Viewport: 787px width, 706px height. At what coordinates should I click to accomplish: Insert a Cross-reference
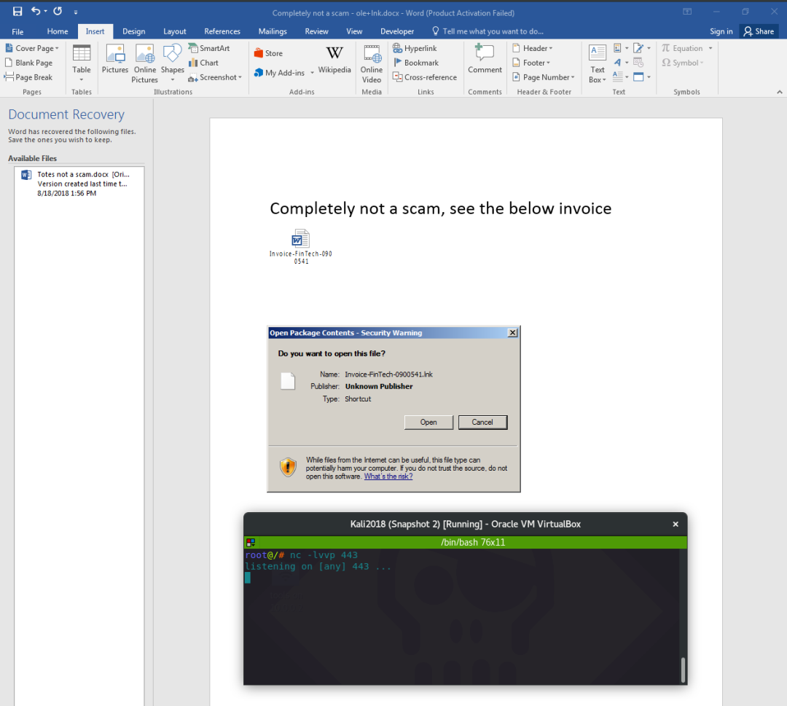pos(425,77)
